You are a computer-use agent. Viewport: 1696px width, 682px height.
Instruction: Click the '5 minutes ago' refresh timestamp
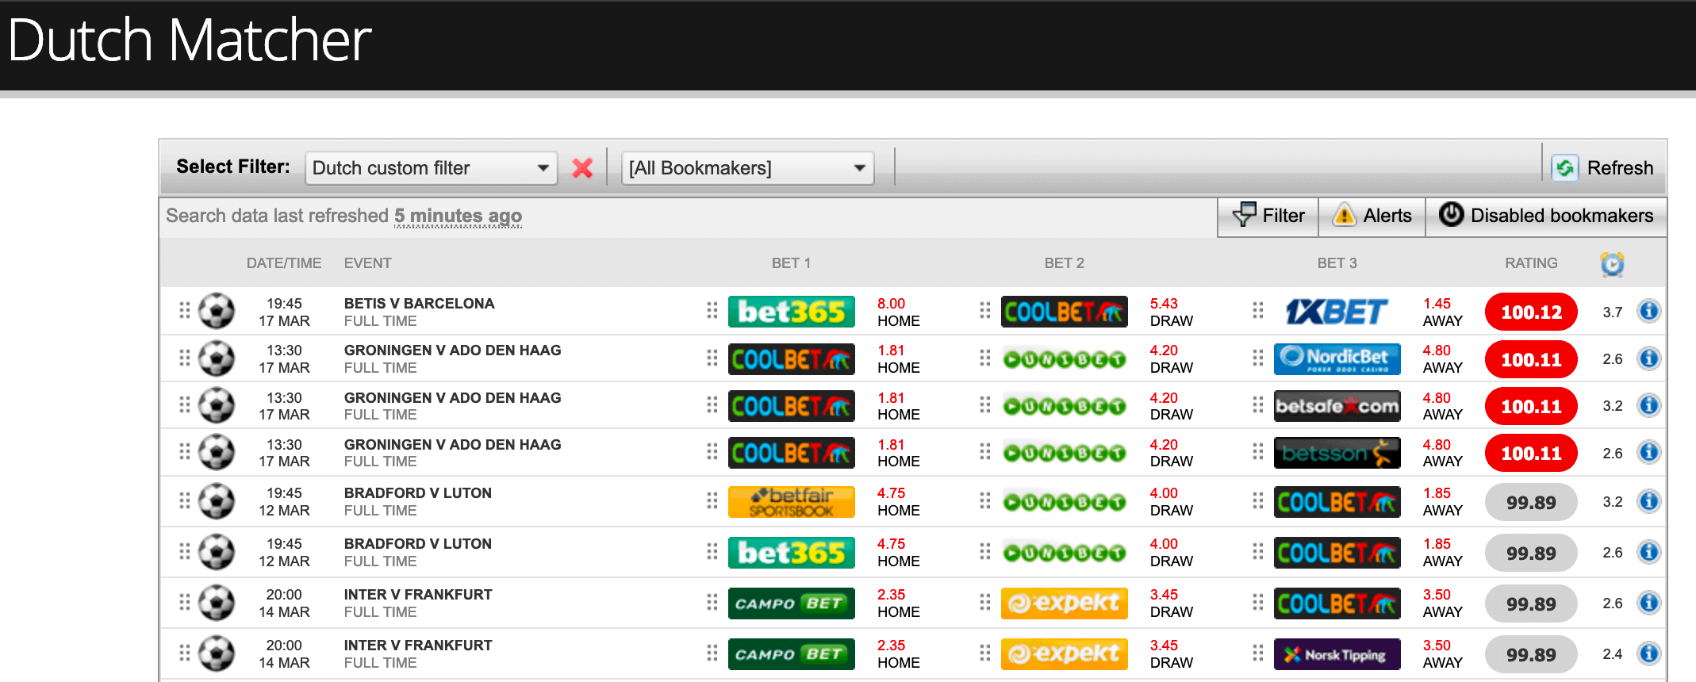coord(458,216)
